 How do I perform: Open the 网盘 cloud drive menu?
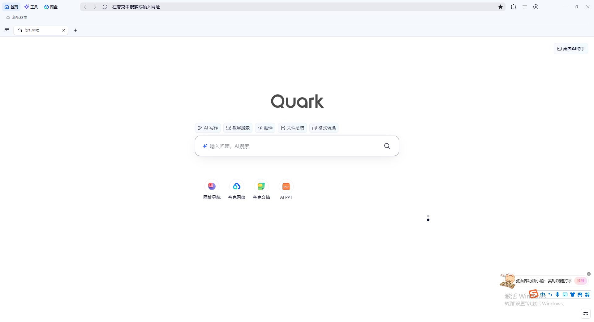[x=51, y=7]
